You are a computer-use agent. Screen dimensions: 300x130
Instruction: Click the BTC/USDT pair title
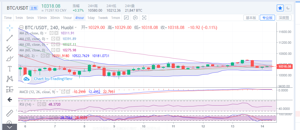pyautogui.click(x=18, y=8)
